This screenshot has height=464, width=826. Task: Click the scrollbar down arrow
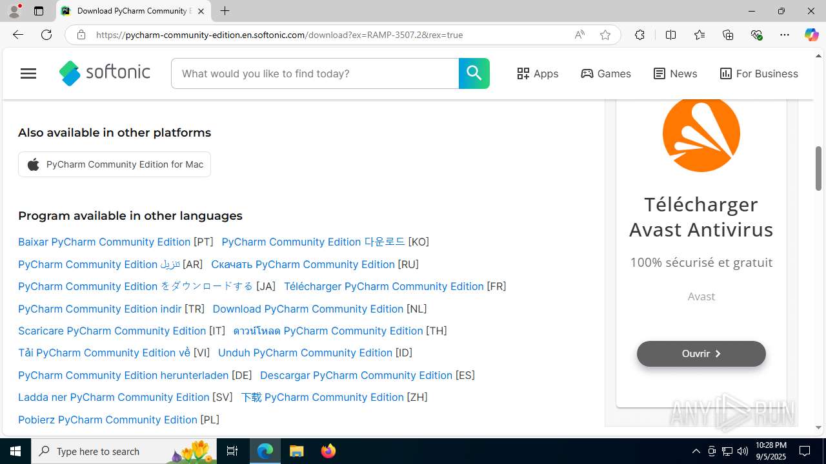click(x=819, y=427)
